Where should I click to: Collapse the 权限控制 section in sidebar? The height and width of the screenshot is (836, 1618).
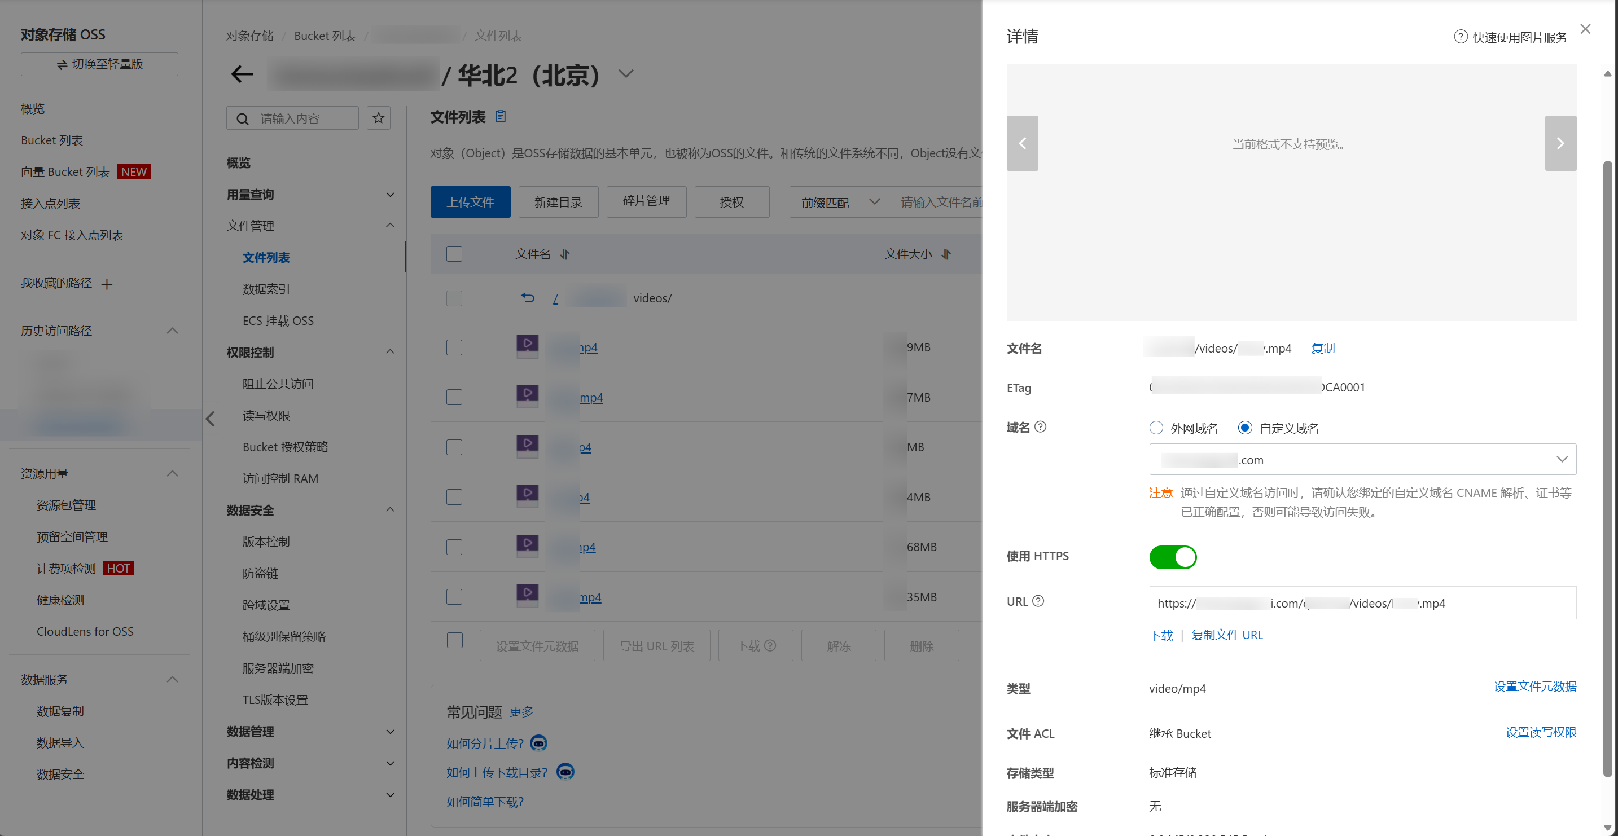(390, 352)
